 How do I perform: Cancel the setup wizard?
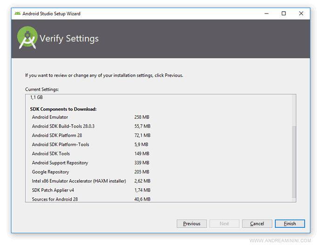pyautogui.click(x=257, y=224)
